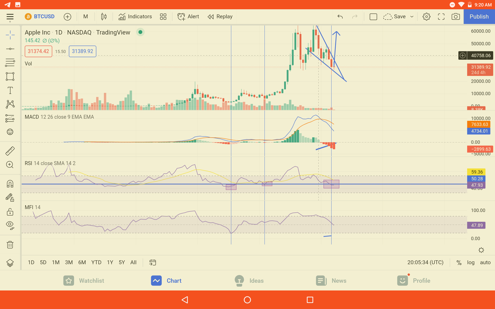The image size is (495, 309).
Task: Open chart settings gear
Action: coord(427,16)
